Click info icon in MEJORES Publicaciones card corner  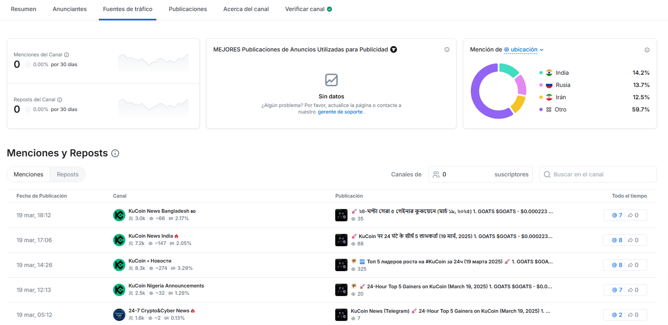[447, 50]
